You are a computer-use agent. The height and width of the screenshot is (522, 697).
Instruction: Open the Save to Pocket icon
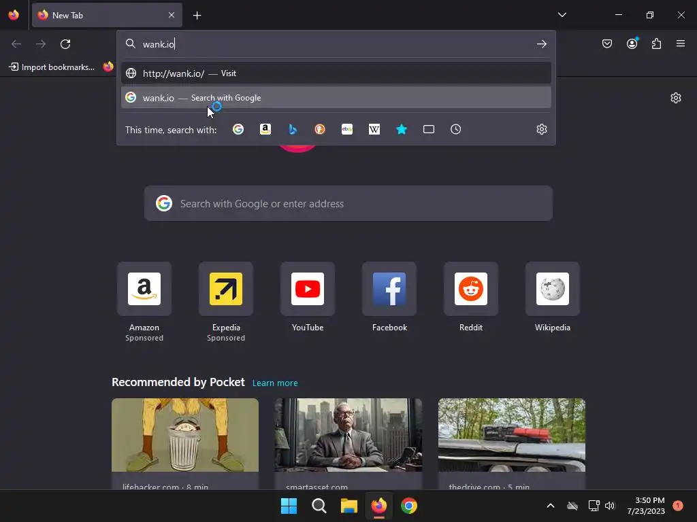[606, 43]
